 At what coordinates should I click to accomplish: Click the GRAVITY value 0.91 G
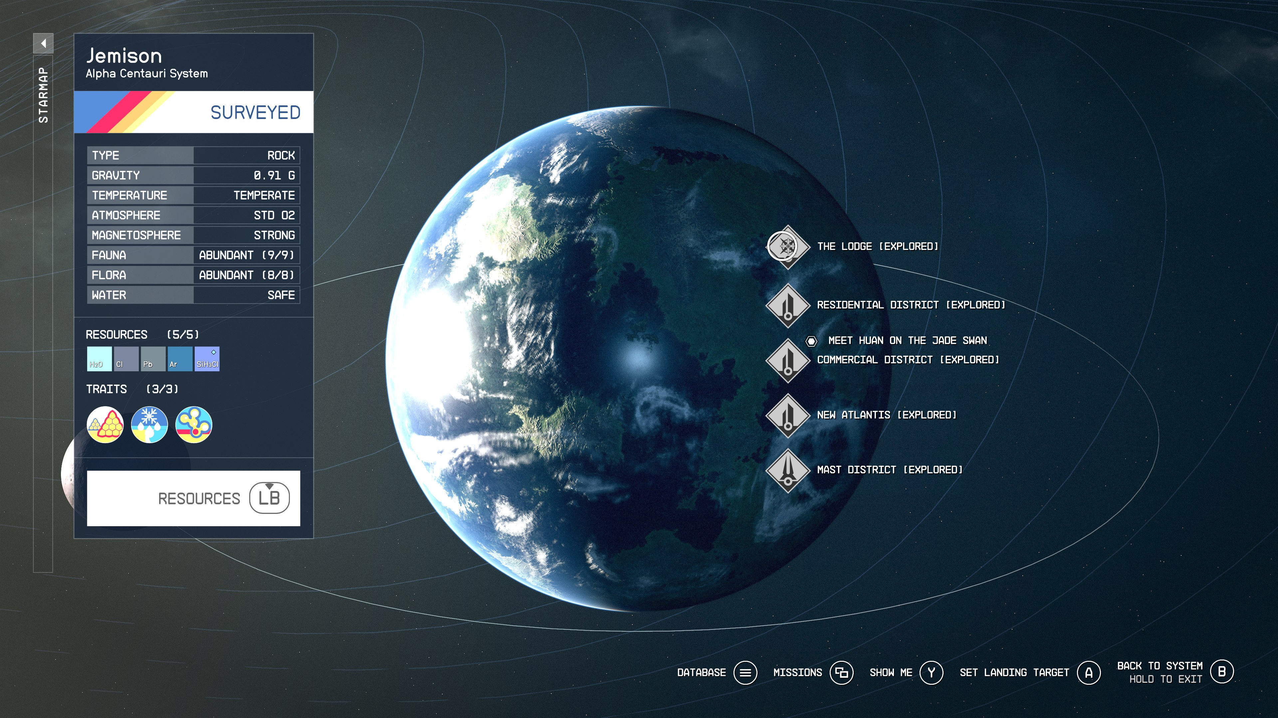[274, 176]
